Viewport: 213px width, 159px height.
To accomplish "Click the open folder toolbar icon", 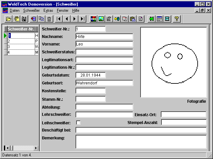I will coord(8,19).
